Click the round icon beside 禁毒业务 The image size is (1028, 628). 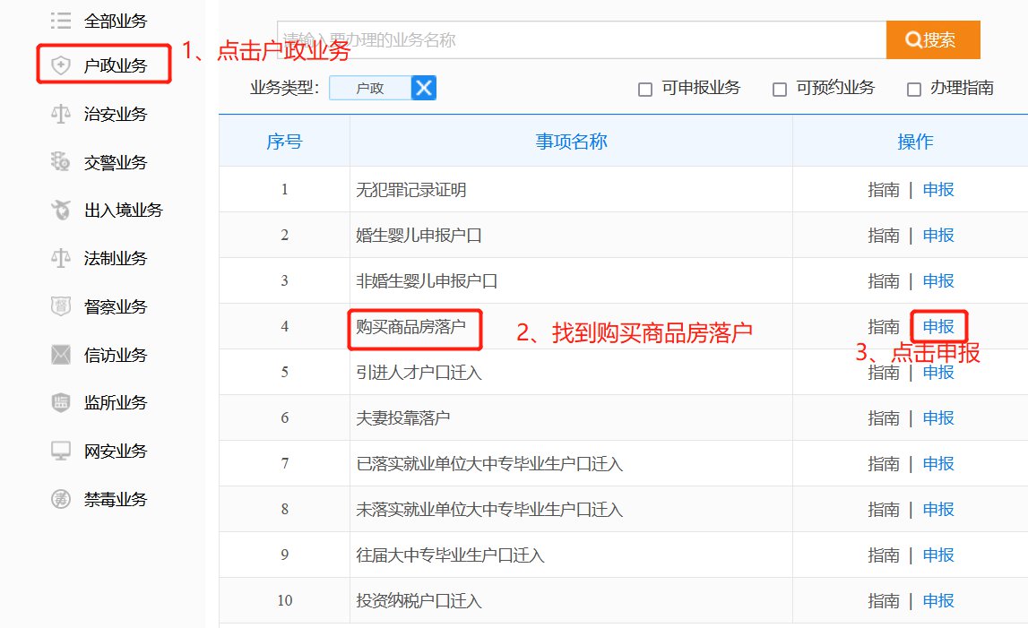(x=61, y=499)
